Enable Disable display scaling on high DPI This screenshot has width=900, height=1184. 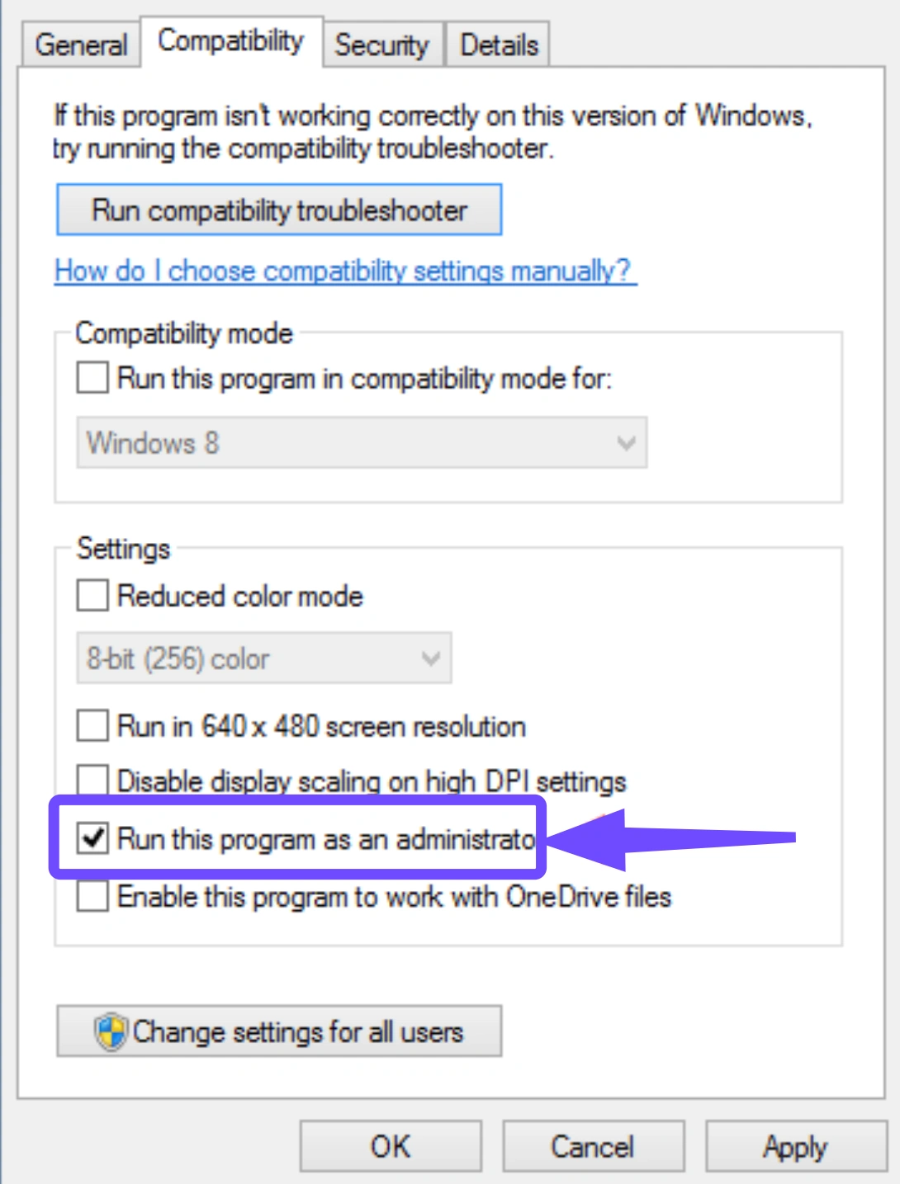point(92,779)
